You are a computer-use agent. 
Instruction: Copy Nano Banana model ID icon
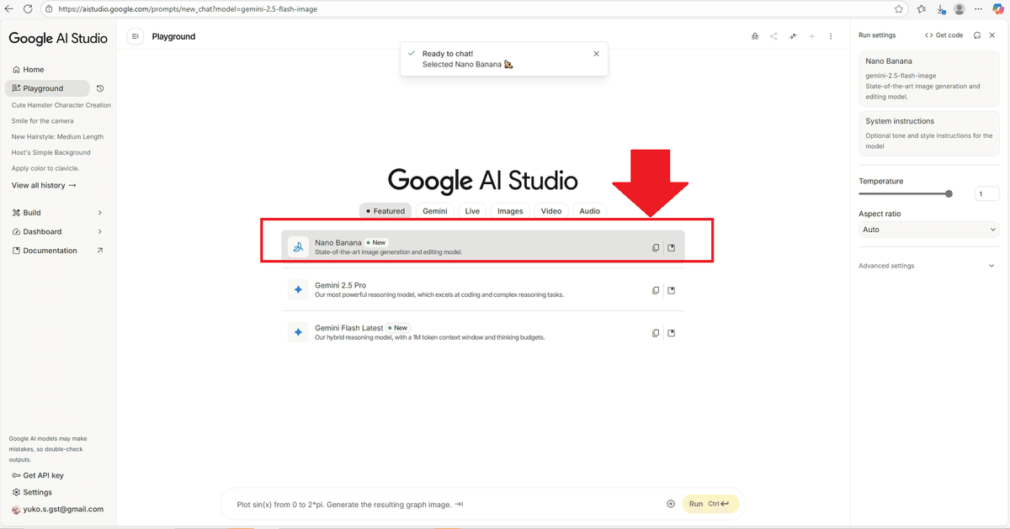(656, 247)
